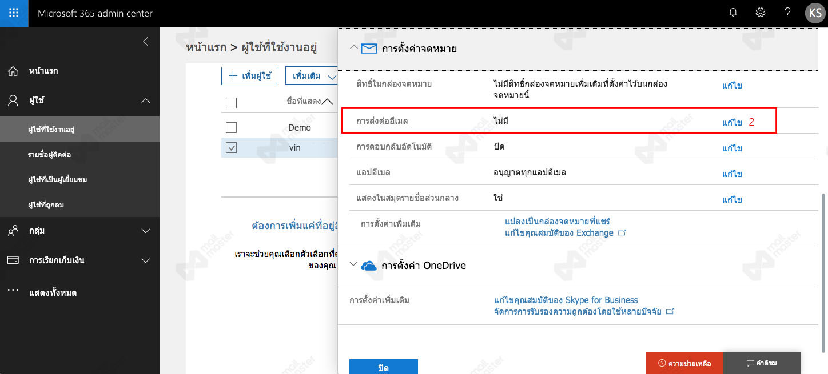Click แก้ไข for แสดงในสมุดรายชื่อส่วนกลาง
Screen dimensions: 828x374
click(x=732, y=200)
